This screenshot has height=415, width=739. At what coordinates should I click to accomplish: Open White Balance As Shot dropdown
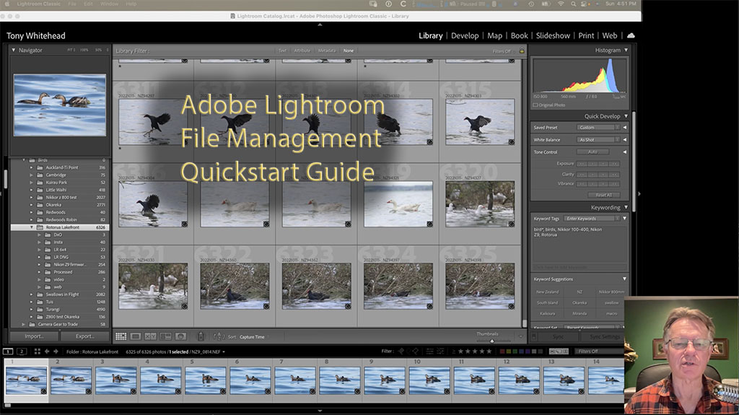coord(598,139)
